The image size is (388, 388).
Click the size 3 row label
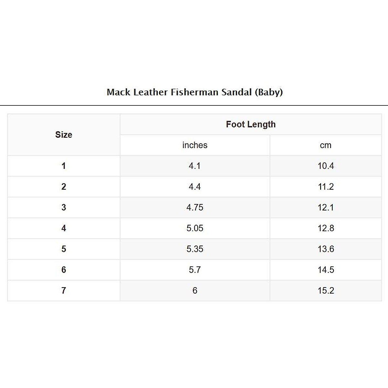[64, 207]
